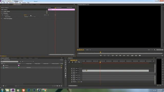
Task: Open the button editor plus icon in Program Monitor
Action: [x=162, y=56]
